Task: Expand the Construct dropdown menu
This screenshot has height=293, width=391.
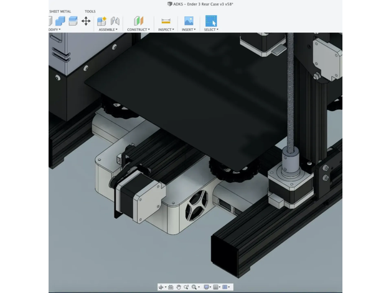Action: pyautogui.click(x=138, y=30)
